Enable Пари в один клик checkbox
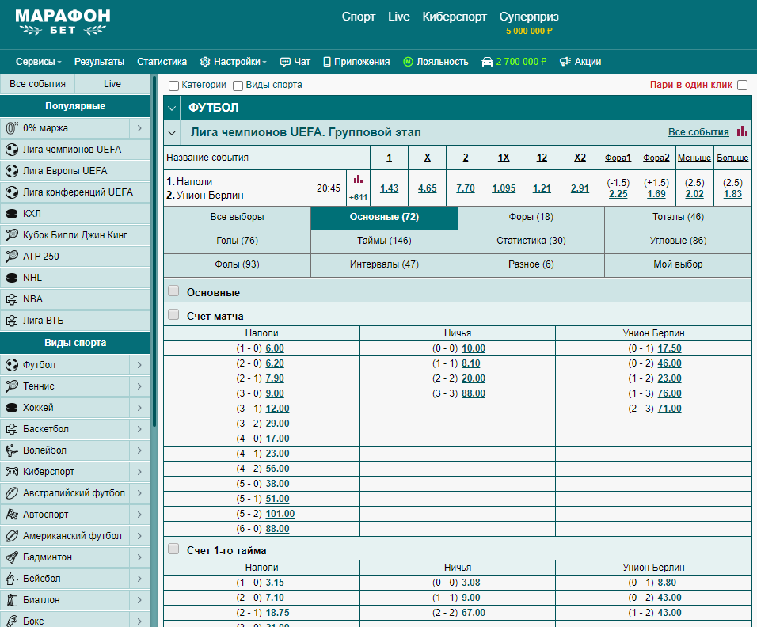 point(743,85)
